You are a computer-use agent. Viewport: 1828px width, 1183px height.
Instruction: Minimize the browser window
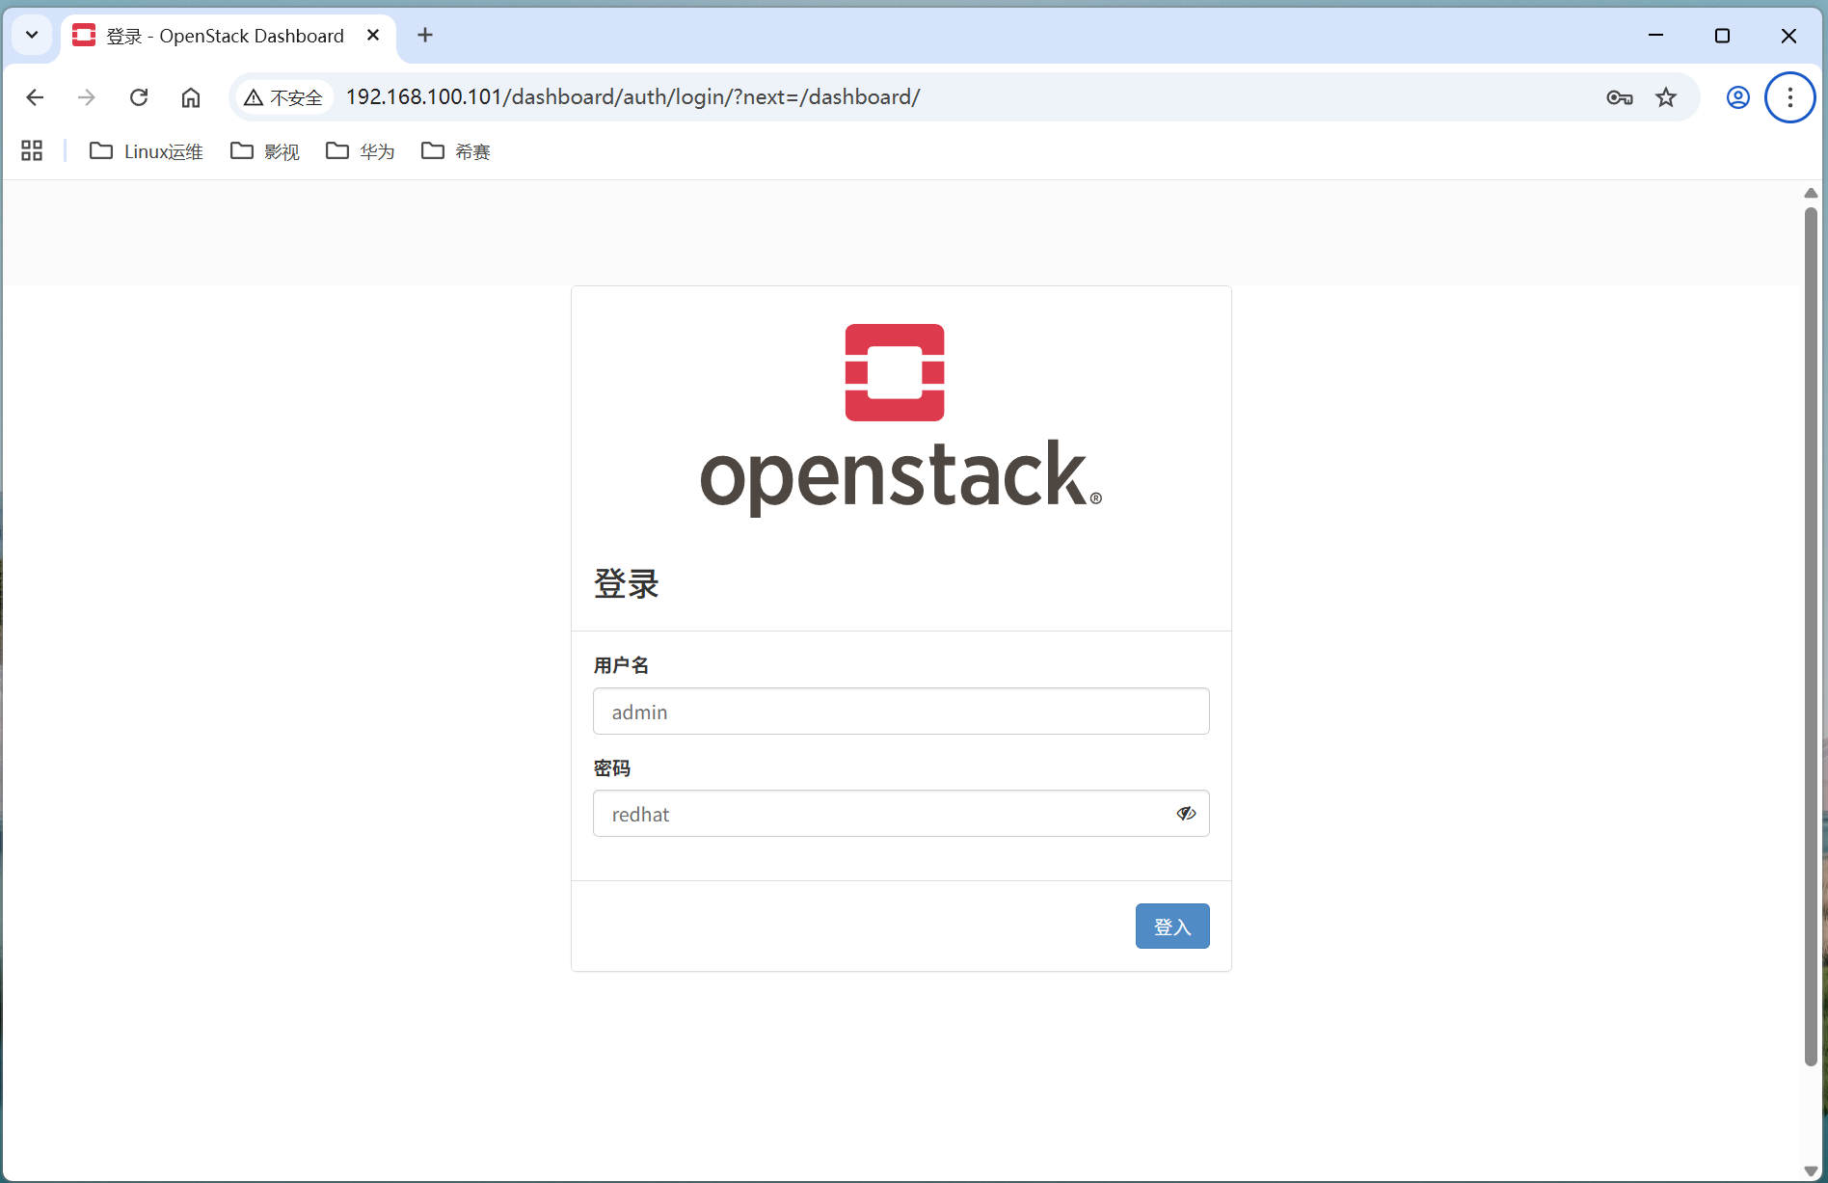[1656, 36]
